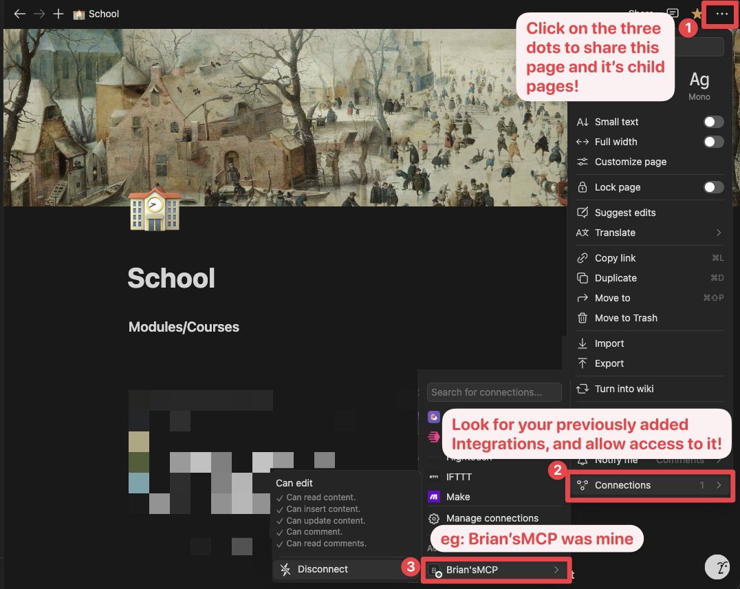The image size is (740, 589).
Task: Select the IFTTT integration icon
Action: tap(434, 476)
